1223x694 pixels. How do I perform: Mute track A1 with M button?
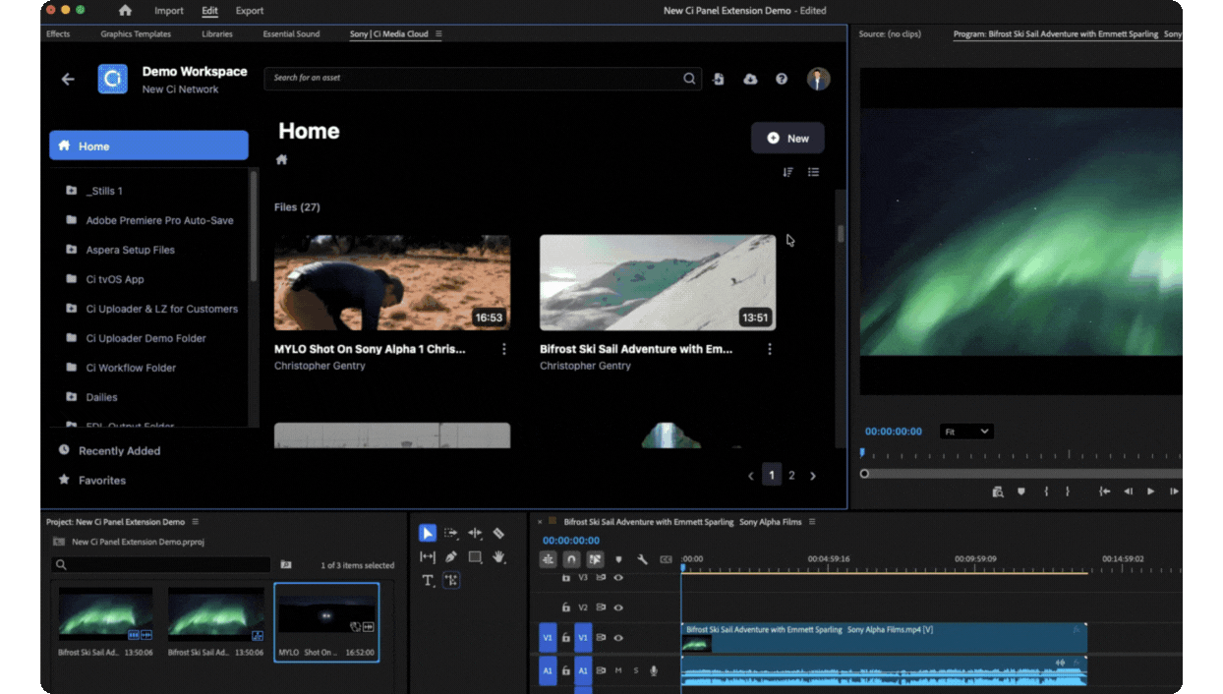[618, 670]
